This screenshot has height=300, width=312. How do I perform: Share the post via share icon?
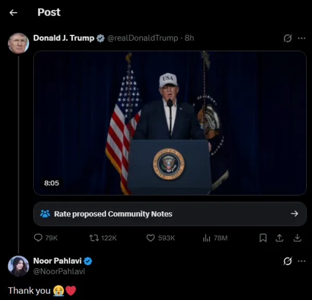(x=280, y=238)
